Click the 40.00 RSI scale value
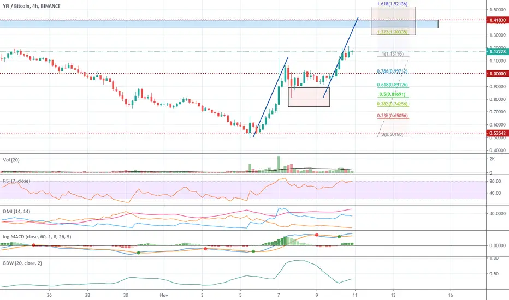The image size is (509, 300). [495, 193]
